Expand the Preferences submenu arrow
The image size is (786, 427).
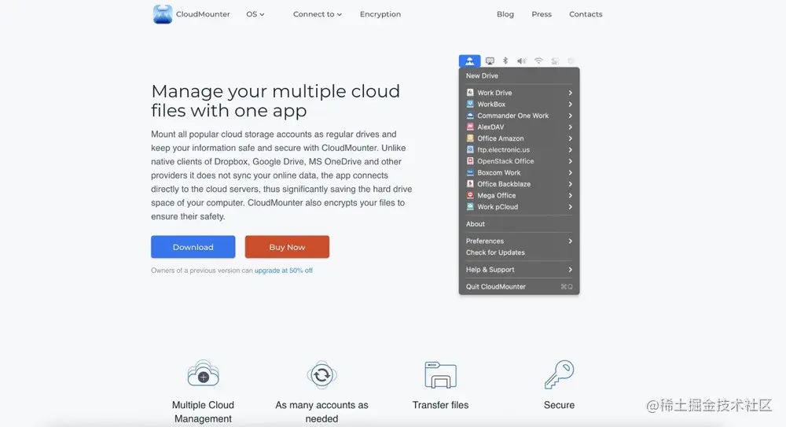[570, 241]
